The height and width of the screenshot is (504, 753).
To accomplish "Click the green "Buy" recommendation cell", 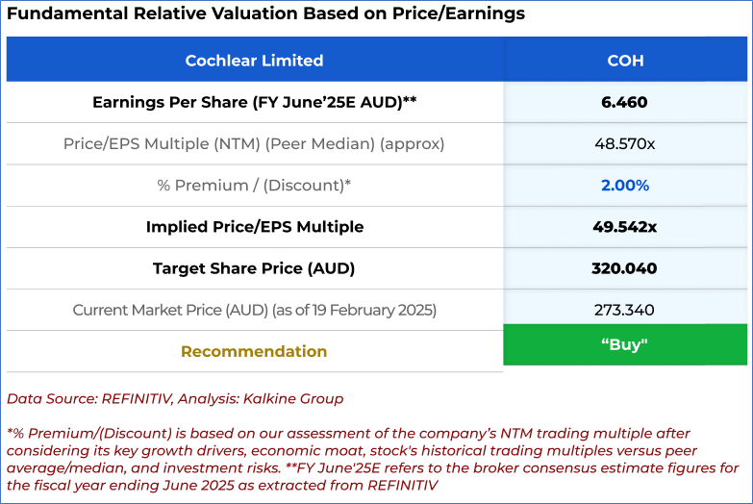I will pos(624,344).
